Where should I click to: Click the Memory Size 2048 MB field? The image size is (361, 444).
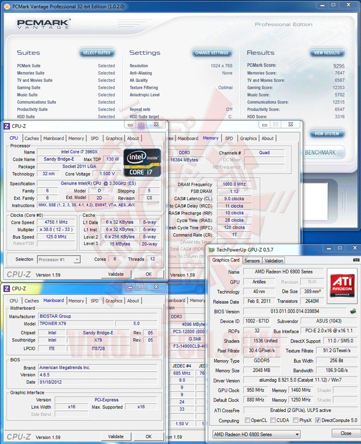pyautogui.click(x=262, y=370)
